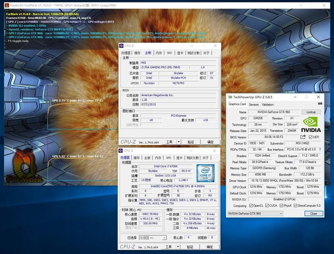Open the 处理器 tab in the motherboard CPU-Z window
Screen dimensions: 334x254
click(x=126, y=53)
